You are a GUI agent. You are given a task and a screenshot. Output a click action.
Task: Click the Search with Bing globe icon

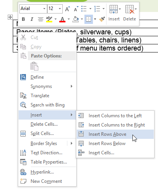[23, 105]
